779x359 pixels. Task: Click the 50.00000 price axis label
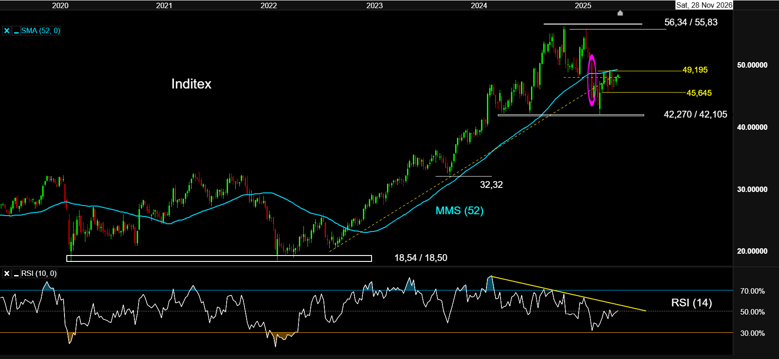(x=752, y=65)
